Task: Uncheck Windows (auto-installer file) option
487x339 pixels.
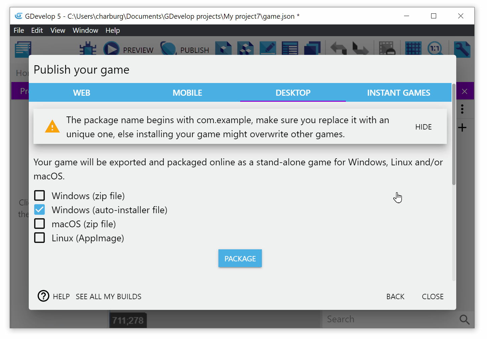Action: pos(39,210)
